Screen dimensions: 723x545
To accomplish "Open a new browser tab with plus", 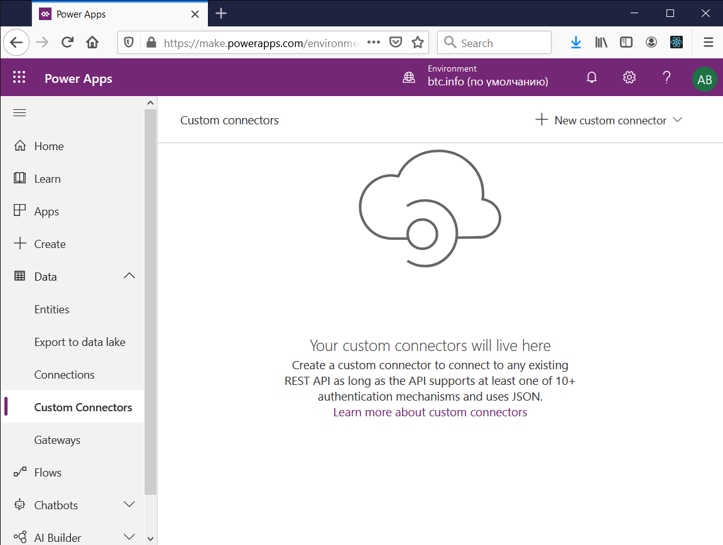I will 221,13.
